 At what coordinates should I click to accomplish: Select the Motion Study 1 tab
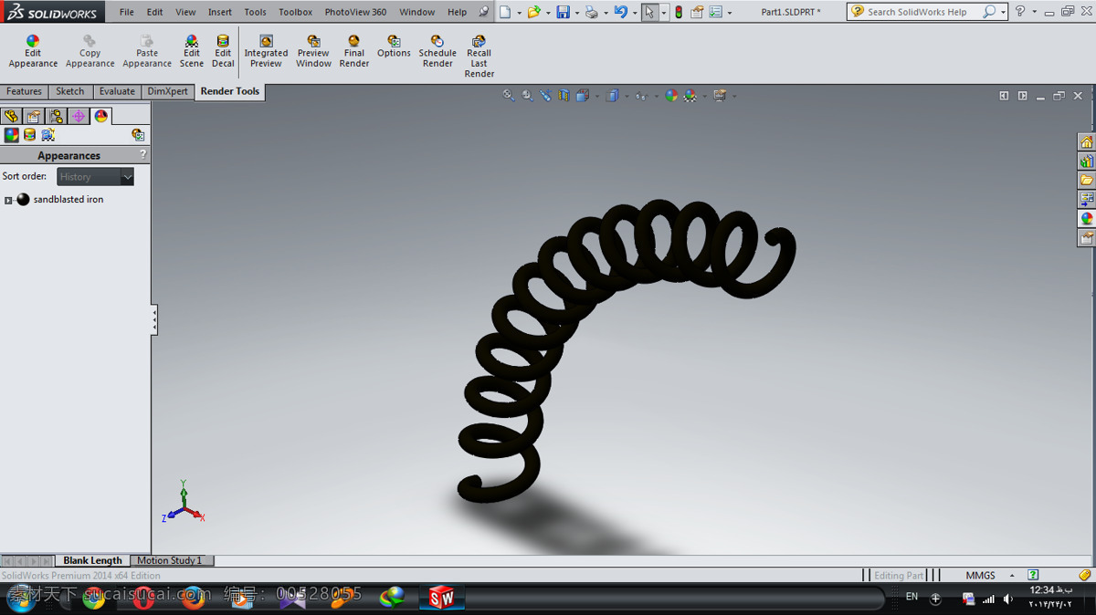[x=170, y=560]
